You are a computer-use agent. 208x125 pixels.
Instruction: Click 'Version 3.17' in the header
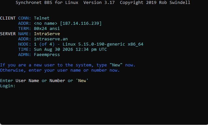click(x=99, y=3)
